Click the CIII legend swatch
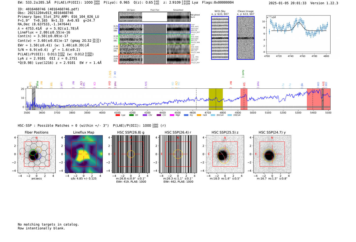The width and height of the screenshot is (356, 242). 159,115
